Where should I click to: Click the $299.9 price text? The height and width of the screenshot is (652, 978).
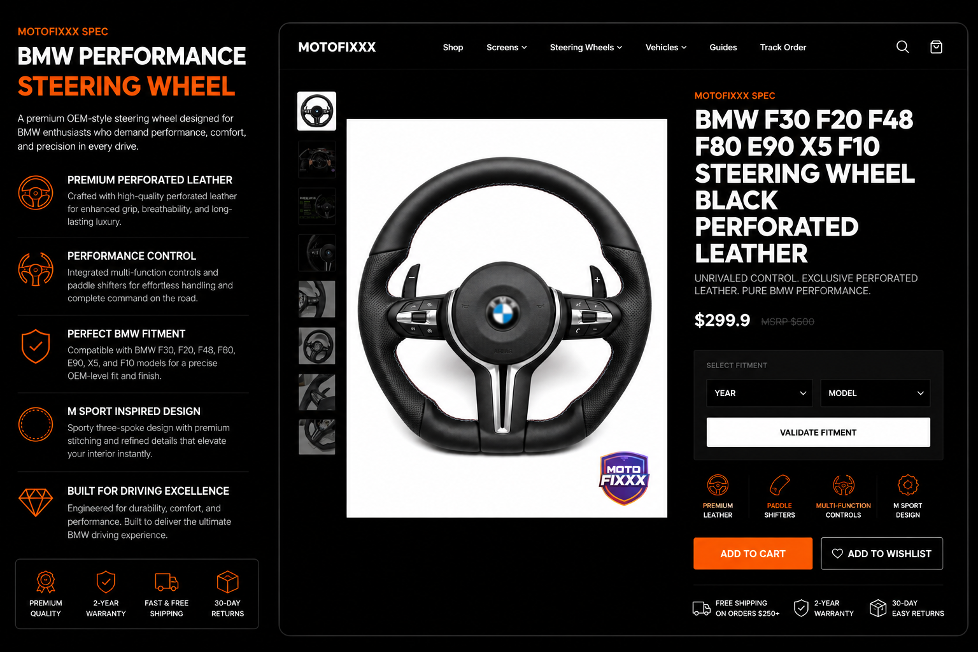coord(722,320)
